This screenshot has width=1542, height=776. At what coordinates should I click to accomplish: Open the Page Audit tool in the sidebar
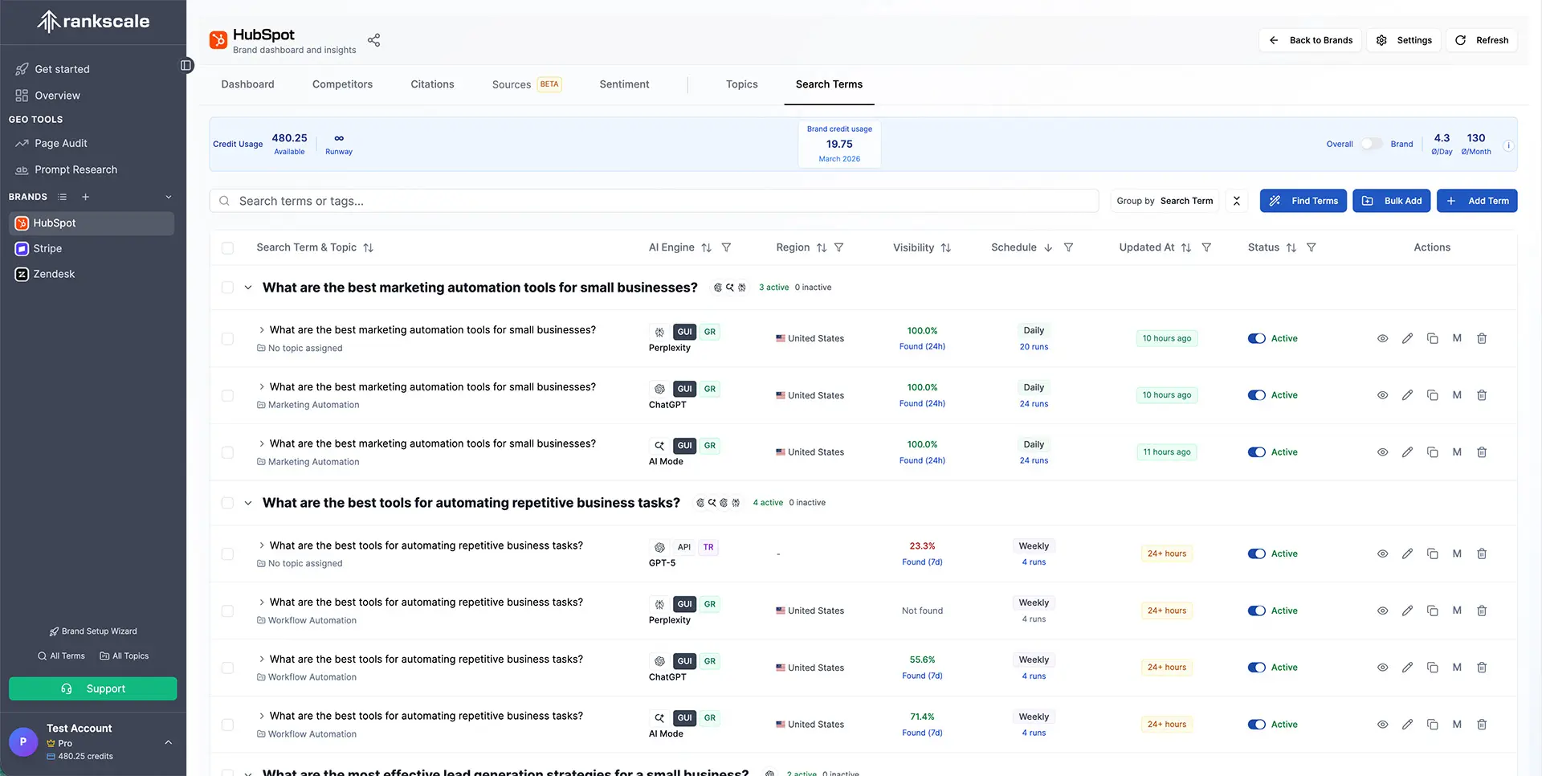tap(60, 143)
